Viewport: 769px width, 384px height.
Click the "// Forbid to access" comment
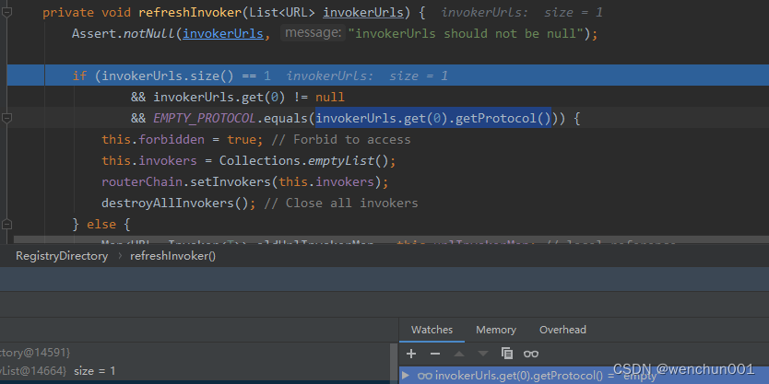(341, 140)
